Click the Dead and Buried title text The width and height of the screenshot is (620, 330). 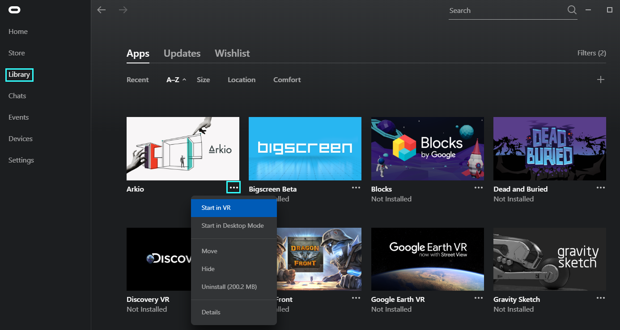coord(521,189)
